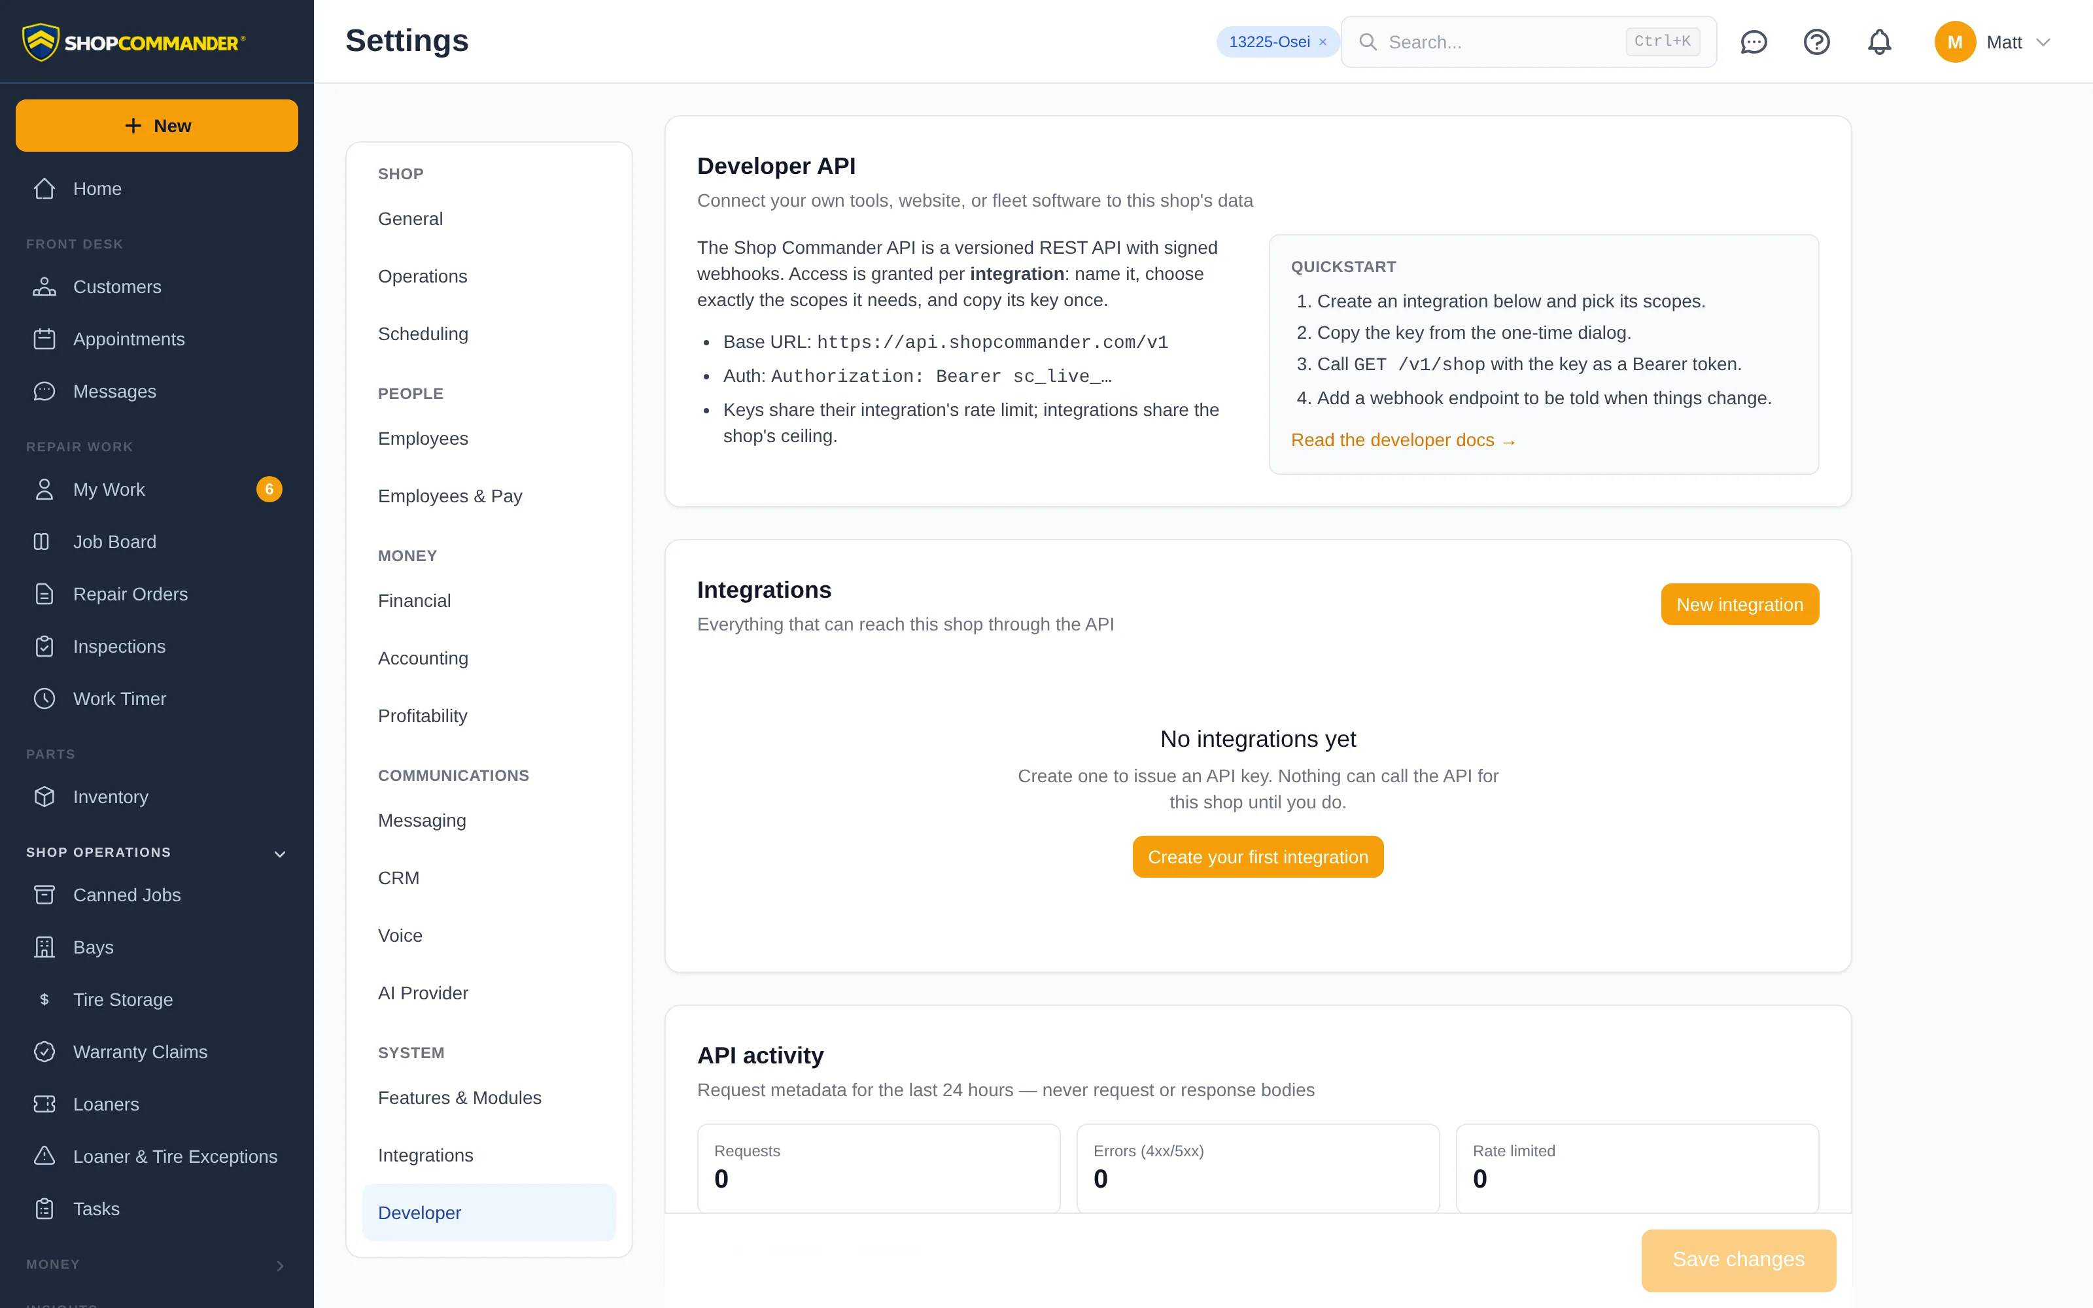Click the Loaners ticket icon
The image size is (2093, 1308).
pyautogui.click(x=44, y=1105)
